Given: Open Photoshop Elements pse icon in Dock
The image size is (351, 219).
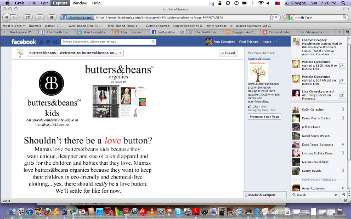Looking at the screenshot, I should (x=99, y=211).
